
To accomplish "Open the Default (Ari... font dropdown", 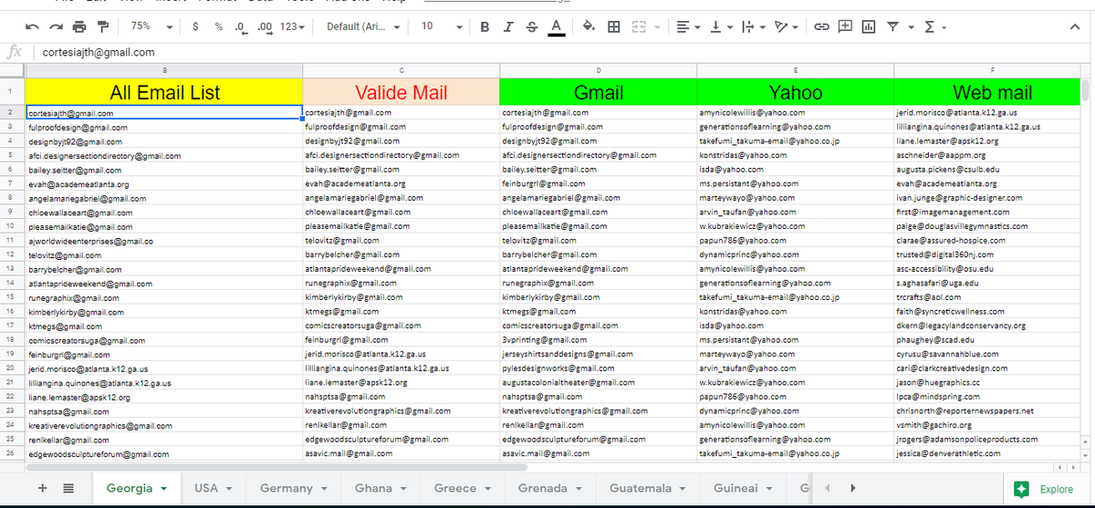I will tap(363, 26).
